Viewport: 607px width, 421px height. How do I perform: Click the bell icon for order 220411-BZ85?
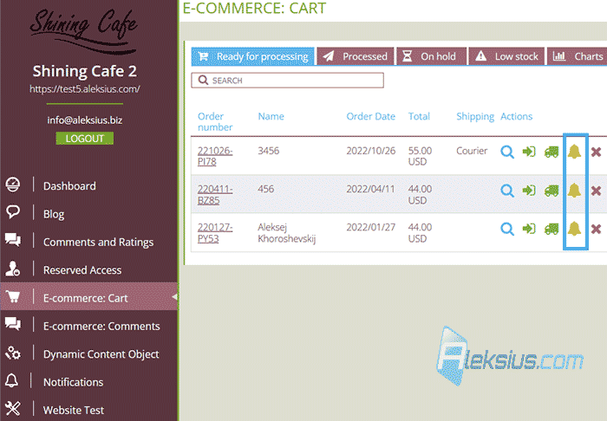pos(574,190)
